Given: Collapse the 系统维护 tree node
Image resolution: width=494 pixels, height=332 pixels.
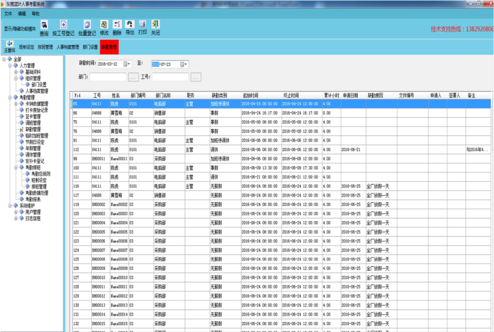Looking at the screenshot, I should 10,205.
